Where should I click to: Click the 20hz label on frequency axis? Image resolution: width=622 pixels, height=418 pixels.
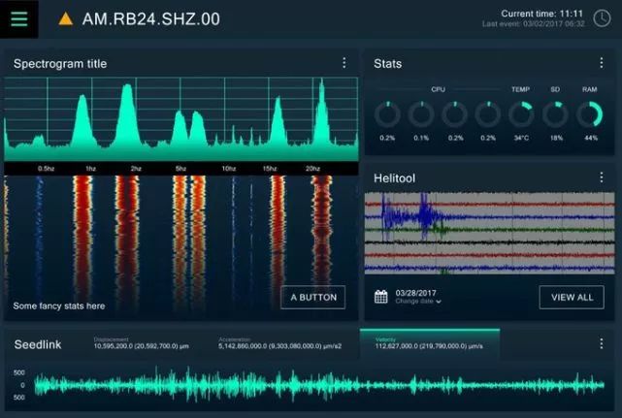312,169
